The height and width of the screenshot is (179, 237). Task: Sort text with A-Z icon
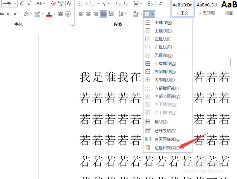[150, 3]
